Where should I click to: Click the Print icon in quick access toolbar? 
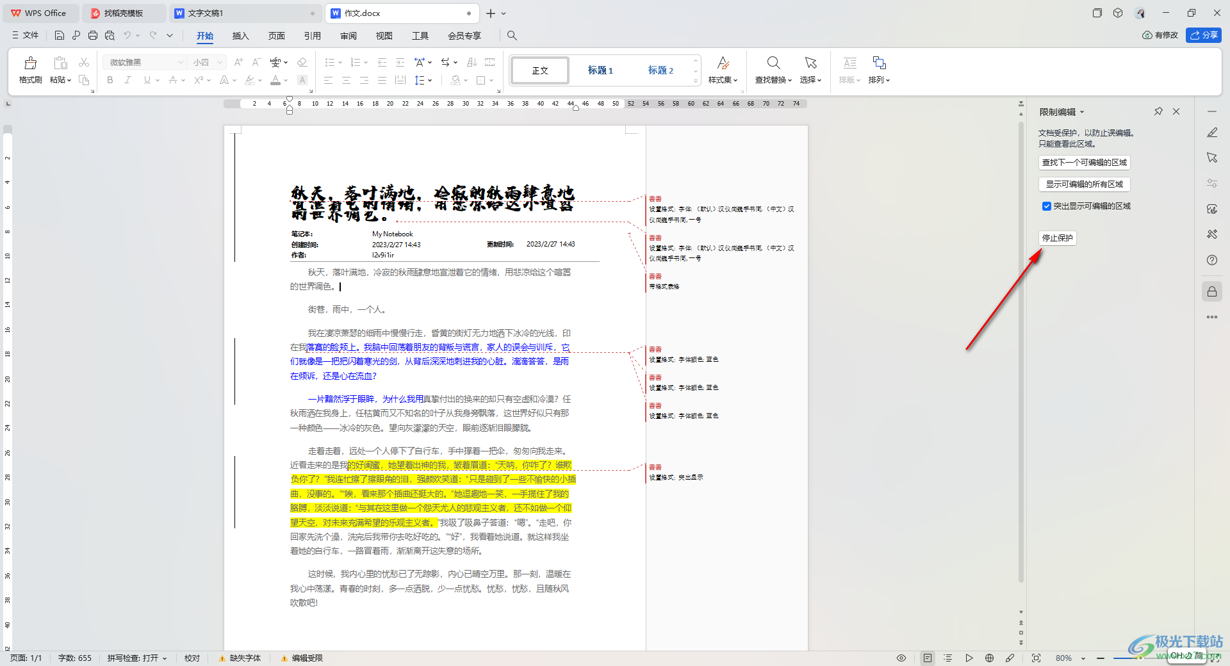coord(93,35)
